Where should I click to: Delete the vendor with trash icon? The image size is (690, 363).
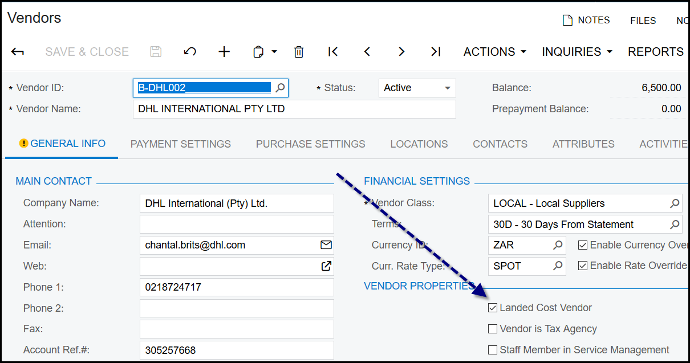[x=299, y=52]
